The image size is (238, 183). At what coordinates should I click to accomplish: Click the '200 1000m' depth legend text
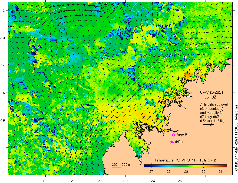click(121, 165)
